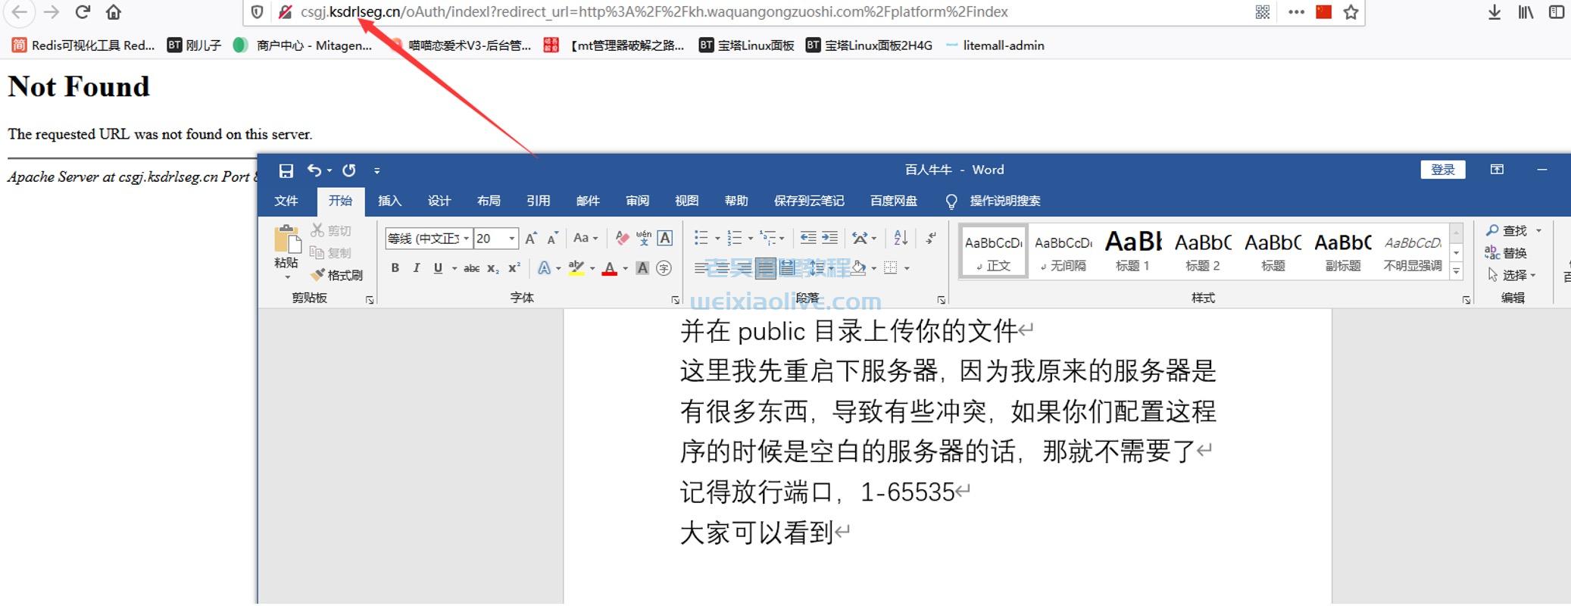Viewport: 1571px width, 606px height.
Task: Toggle Italic formatting
Action: (x=416, y=268)
